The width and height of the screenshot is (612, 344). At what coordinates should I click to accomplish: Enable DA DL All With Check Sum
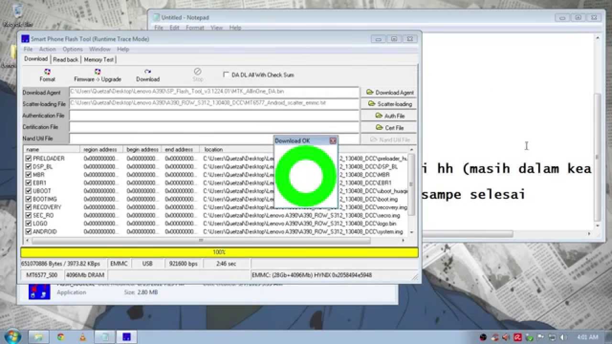(x=226, y=75)
